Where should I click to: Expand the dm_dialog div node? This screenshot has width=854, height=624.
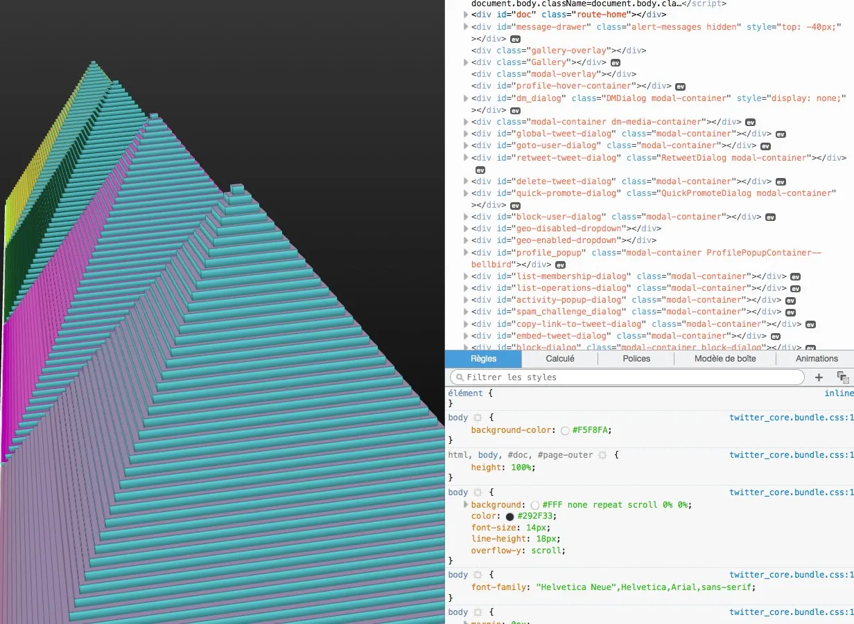467,98
